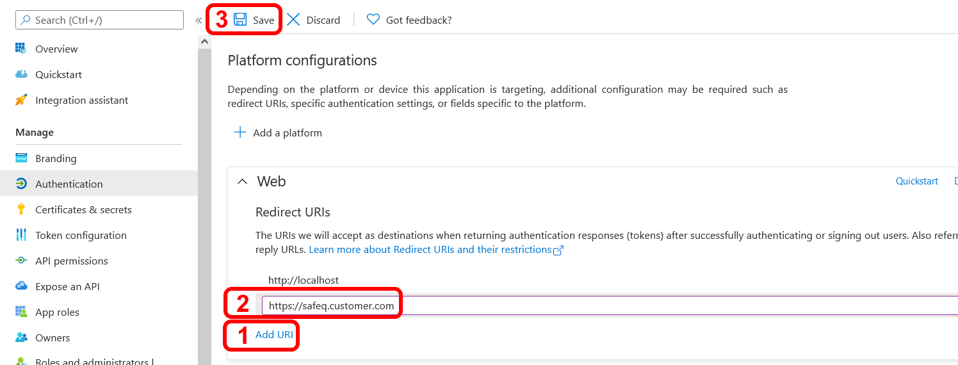
Task: Open the Authentication menu item
Action: coord(69,184)
